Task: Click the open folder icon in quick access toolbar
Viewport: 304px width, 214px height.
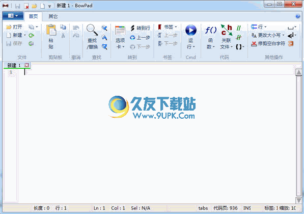Action: [34, 6]
